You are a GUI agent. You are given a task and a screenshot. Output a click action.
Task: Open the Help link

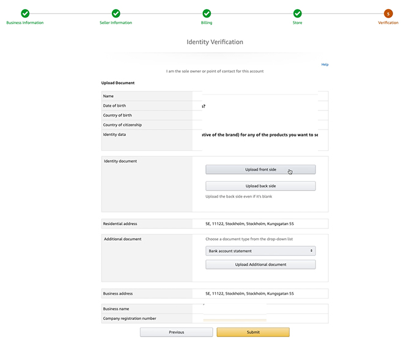(x=325, y=64)
